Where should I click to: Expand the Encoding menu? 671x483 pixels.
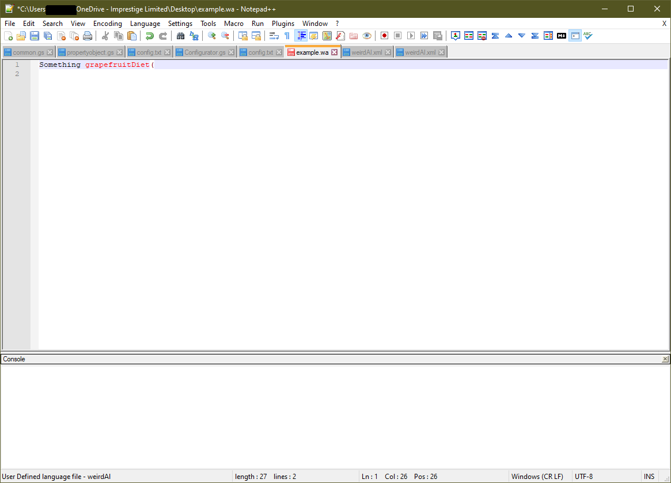click(108, 24)
